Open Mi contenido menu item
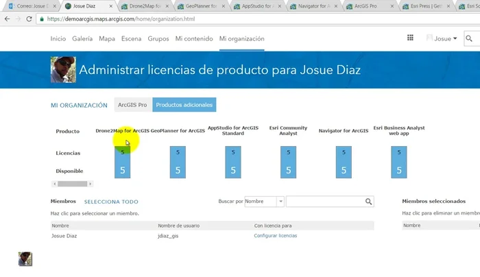This screenshot has height=277, width=480. (194, 39)
